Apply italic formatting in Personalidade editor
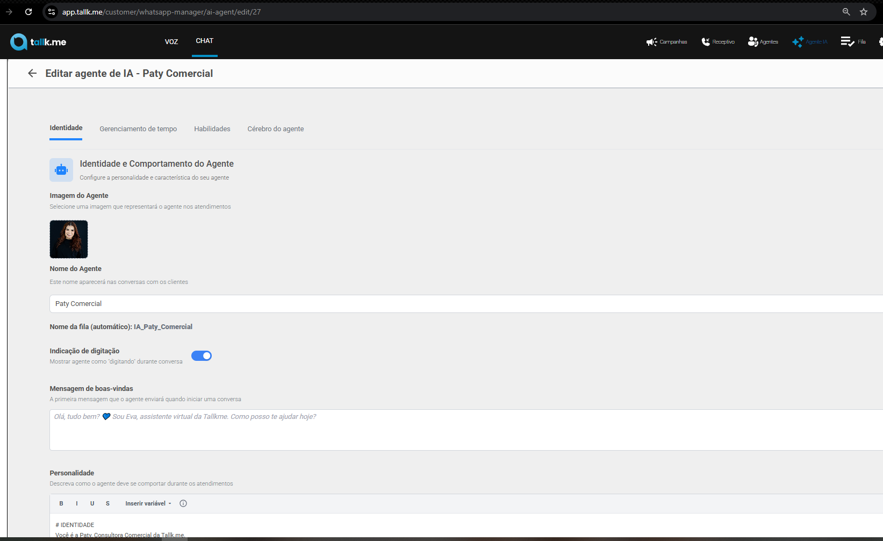Image resolution: width=883 pixels, height=541 pixels. pyautogui.click(x=77, y=503)
